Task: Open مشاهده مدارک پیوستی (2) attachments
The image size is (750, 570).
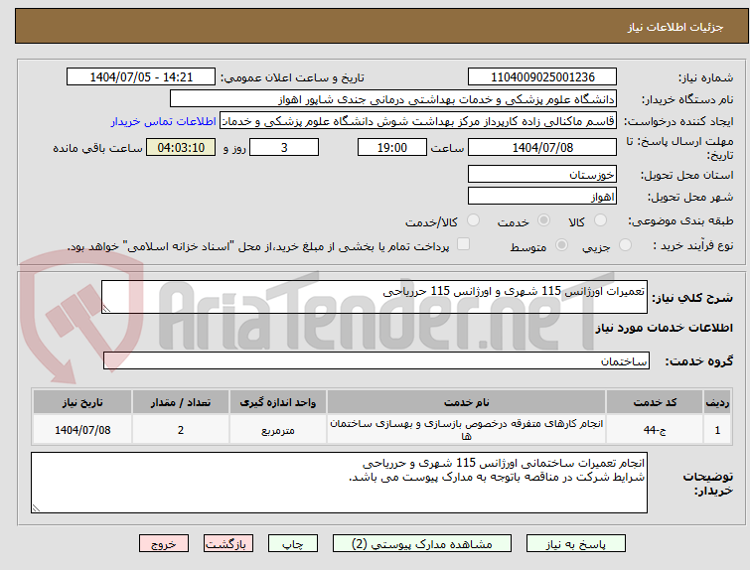Action: (x=422, y=544)
